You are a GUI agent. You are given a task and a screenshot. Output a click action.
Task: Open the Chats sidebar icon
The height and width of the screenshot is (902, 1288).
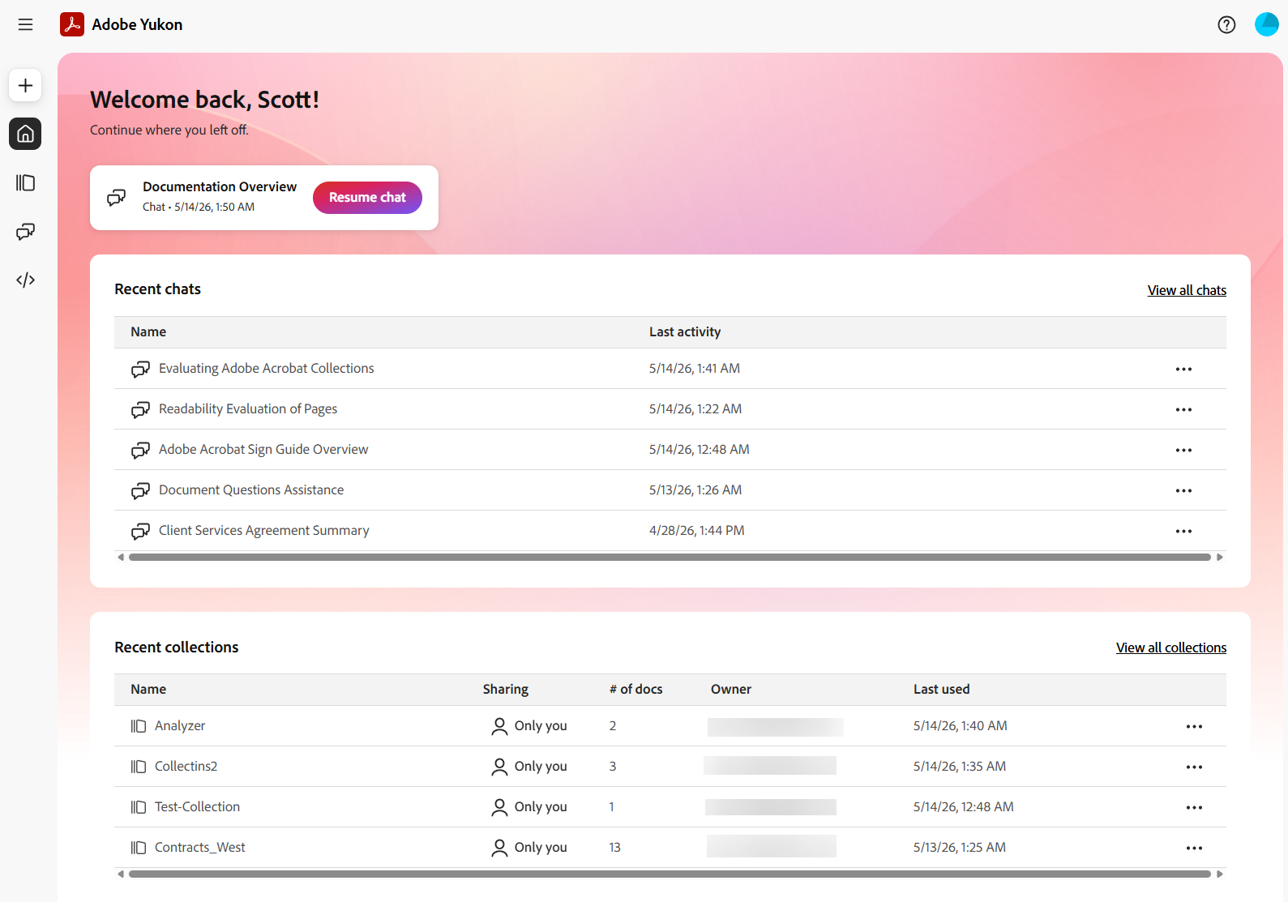tap(25, 231)
